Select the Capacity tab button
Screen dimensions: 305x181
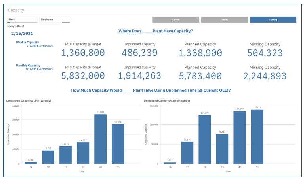click(x=273, y=20)
